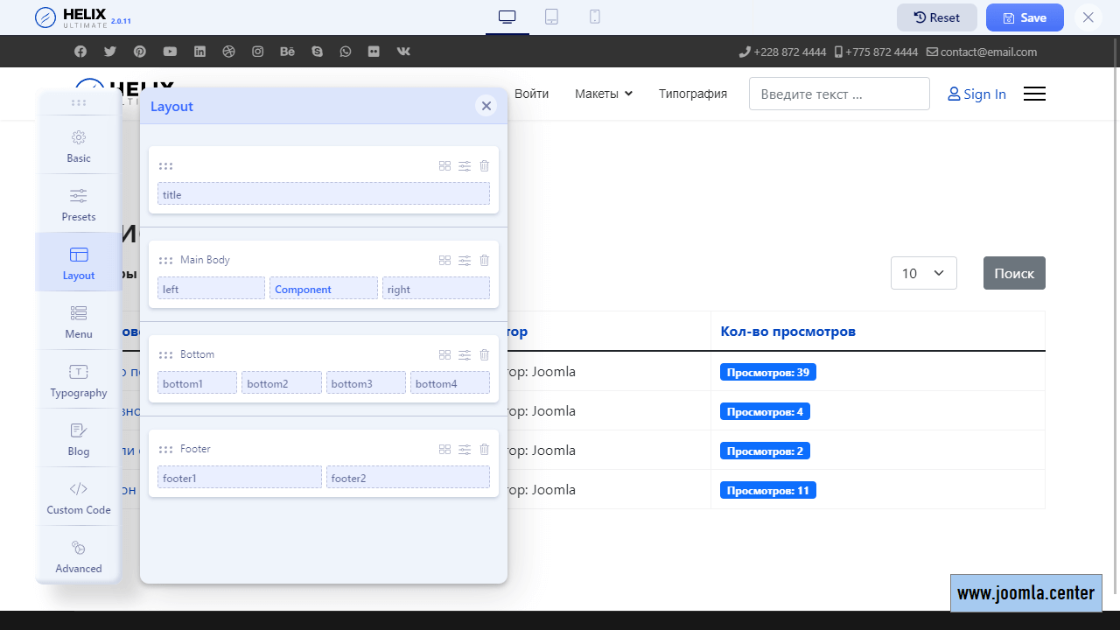
Task: Click the Sign In link
Action: pos(976,94)
